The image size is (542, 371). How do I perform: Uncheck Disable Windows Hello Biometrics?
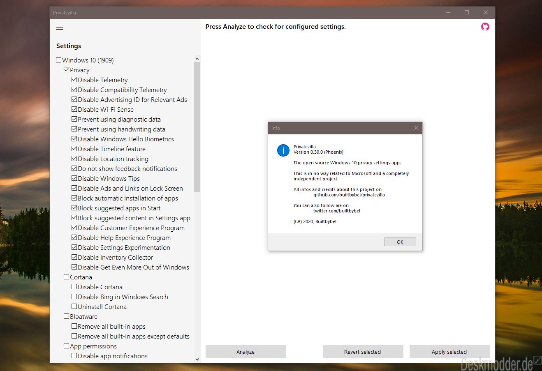pyautogui.click(x=74, y=139)
